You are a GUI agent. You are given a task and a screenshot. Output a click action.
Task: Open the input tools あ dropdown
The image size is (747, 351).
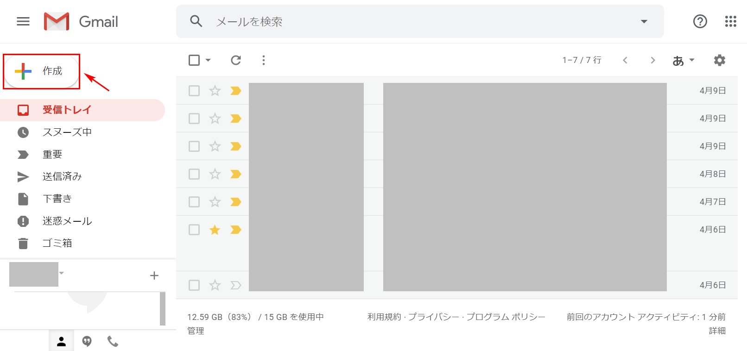coord(692,60)
